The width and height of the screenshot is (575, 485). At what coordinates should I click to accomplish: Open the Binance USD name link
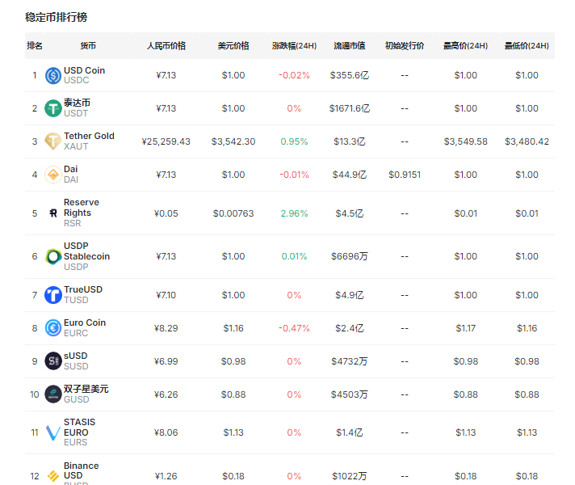pos(82,470)
